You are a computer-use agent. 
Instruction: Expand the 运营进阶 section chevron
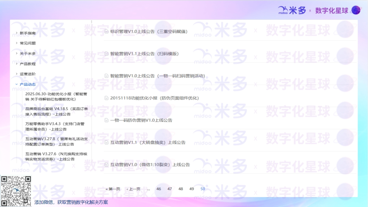coord(16,74)
